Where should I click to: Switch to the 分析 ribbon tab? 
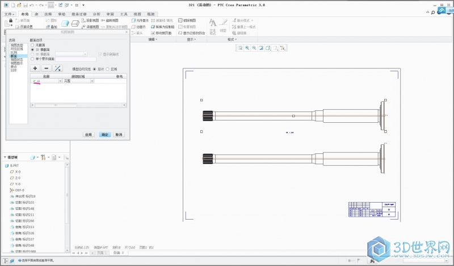96,14
